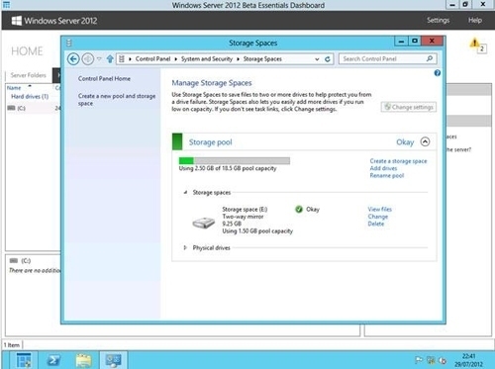Click the Hard drives (1) group header
Viewport: 495px width, 369px height.
click(x=30, y=96)
